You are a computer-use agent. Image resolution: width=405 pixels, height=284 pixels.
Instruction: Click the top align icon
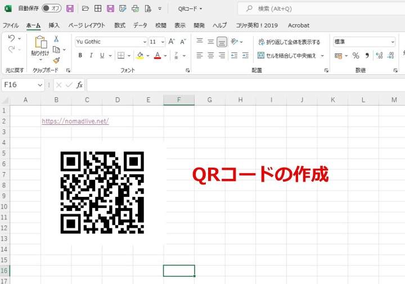pyautogui.click(x=199, y=41)
